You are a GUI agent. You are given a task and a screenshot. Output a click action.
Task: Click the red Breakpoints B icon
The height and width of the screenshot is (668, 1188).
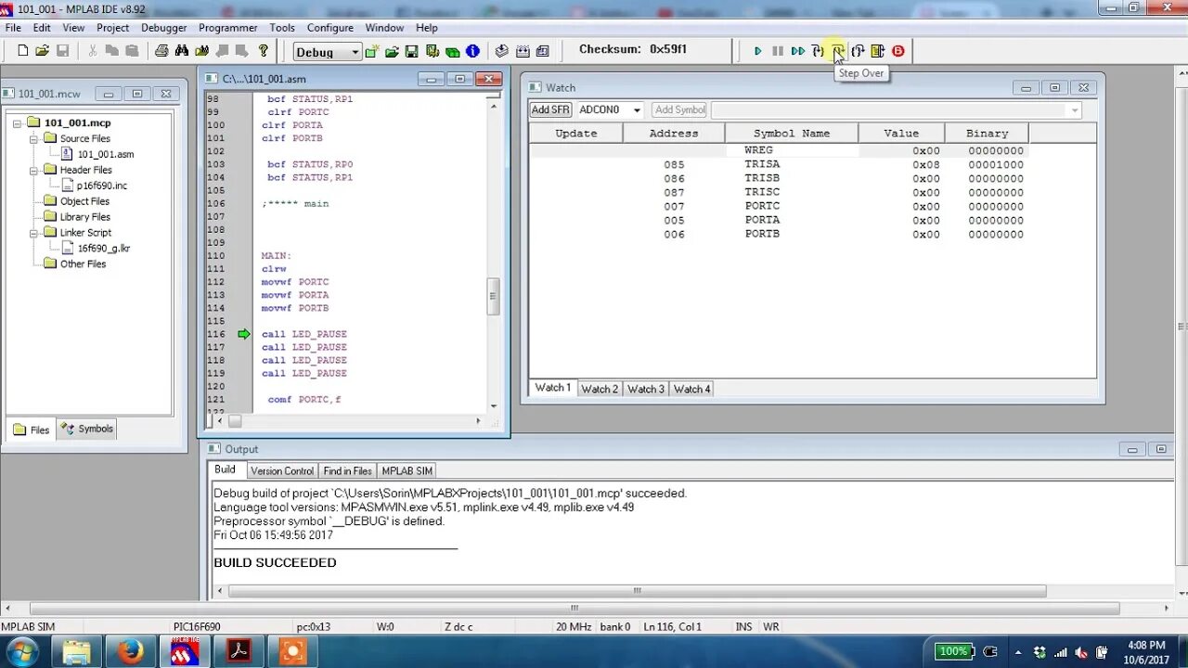pyautogui.click(x=897, y=51)
